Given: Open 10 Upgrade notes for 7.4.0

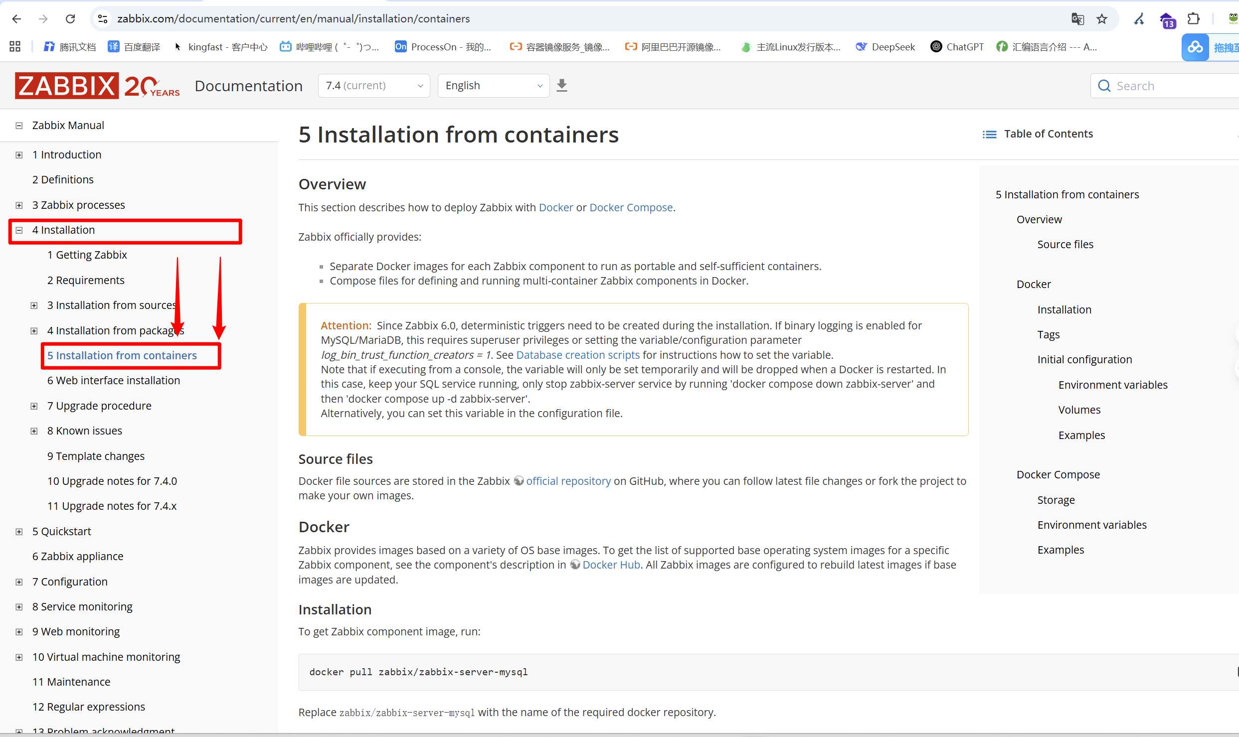Looking at the screenshot, I should click(x=112, y=481).
